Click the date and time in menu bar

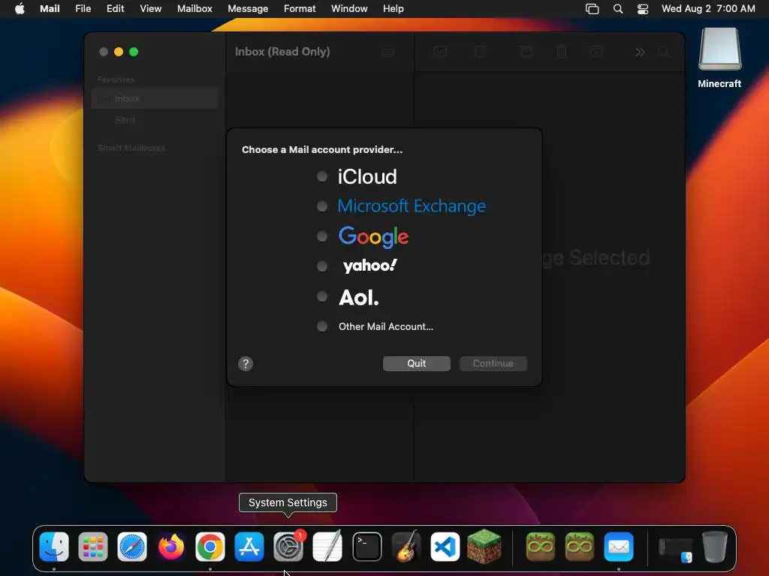tap(708, 9)
